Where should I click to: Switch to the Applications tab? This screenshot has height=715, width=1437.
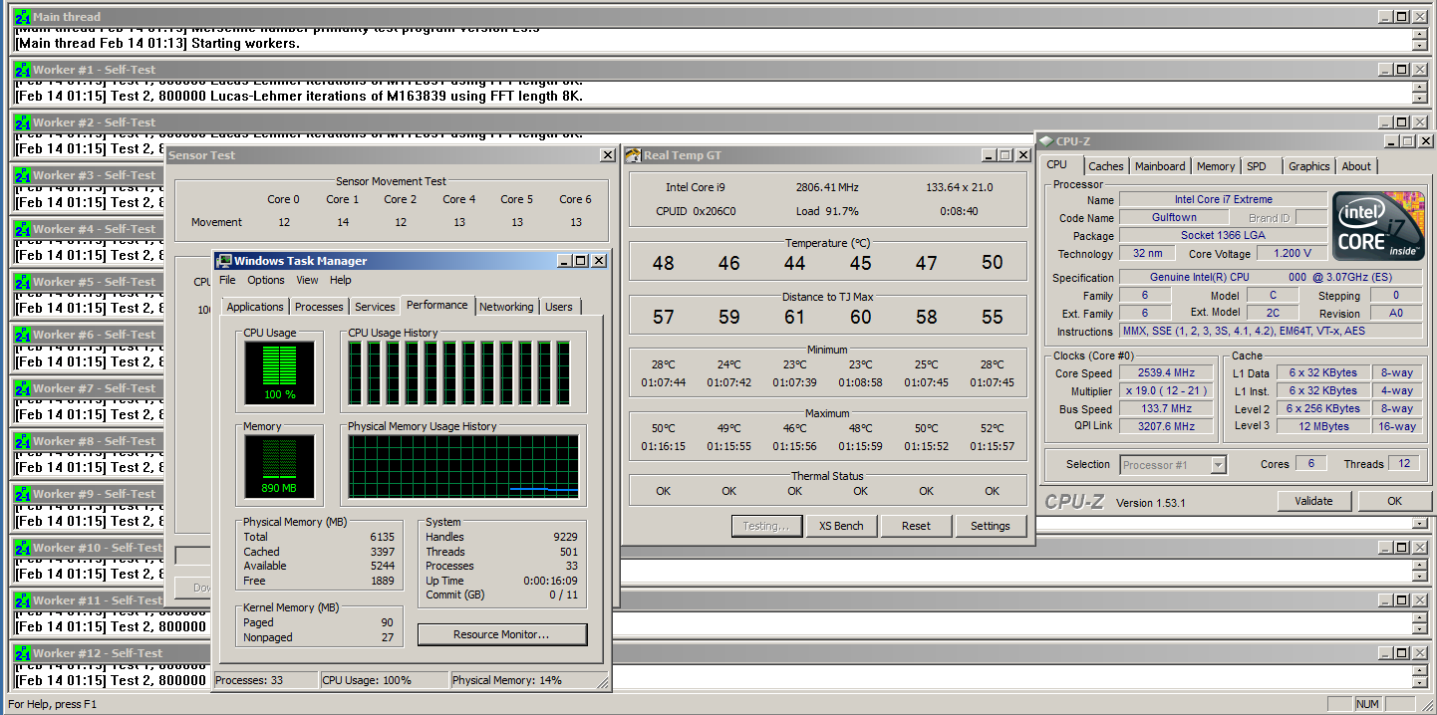pos(255,307)
